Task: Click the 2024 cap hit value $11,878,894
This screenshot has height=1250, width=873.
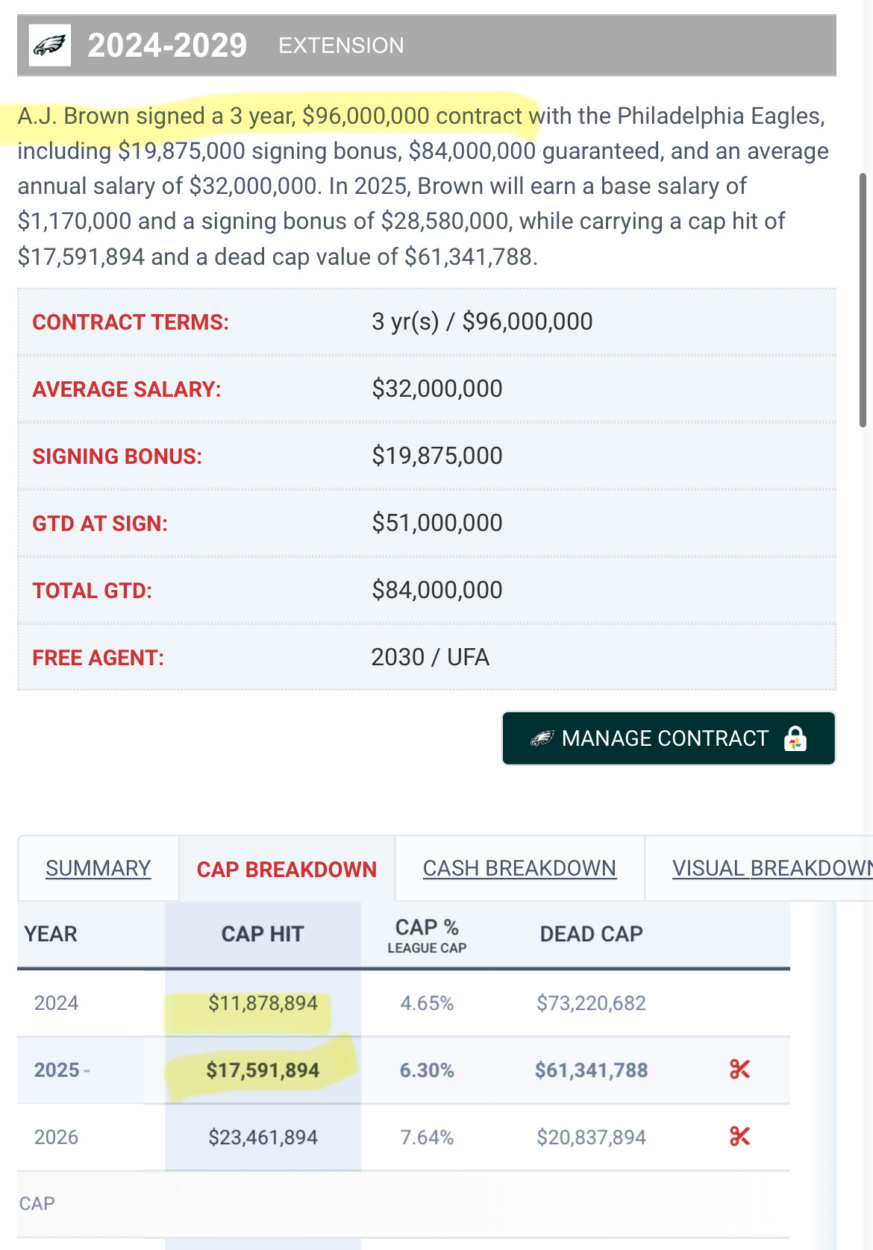Action: [263, 1003]
